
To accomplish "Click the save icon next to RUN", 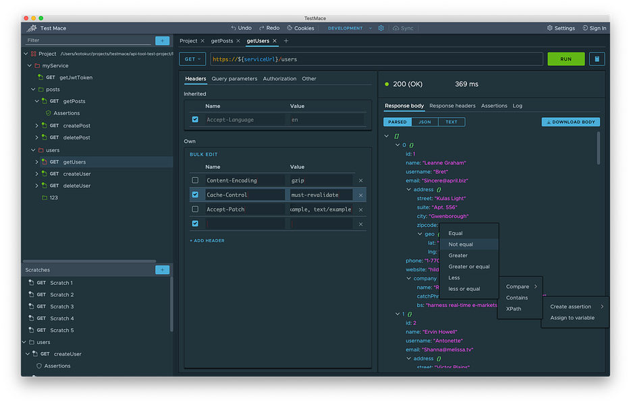I will tap(597, 59).
